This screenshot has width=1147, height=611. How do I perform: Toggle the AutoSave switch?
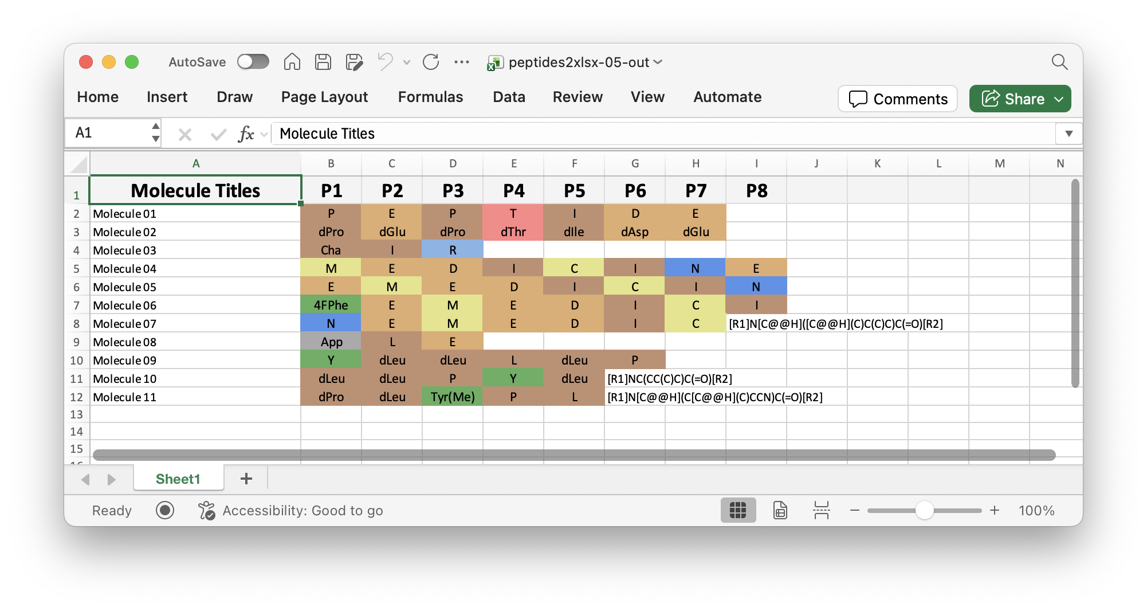pos(253,61)
